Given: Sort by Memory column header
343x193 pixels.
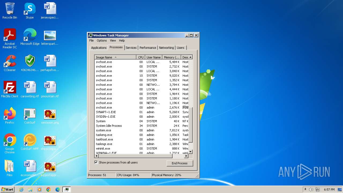Looking at the screenshot, I should tap(171, 57).
